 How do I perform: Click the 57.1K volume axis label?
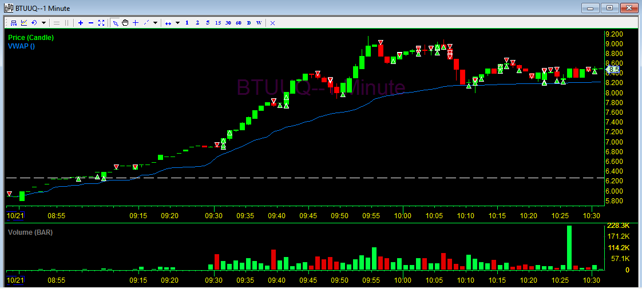point(620,259)
